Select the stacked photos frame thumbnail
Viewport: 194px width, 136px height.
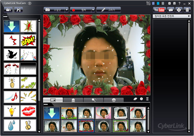click(x=121, y=113)
